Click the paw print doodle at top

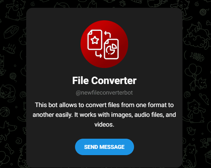123,4
